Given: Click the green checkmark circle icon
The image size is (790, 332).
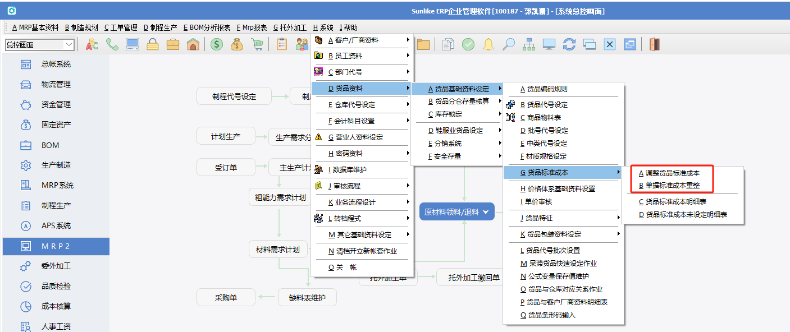Looking at the screenshot, I should (x=468, y=44).
